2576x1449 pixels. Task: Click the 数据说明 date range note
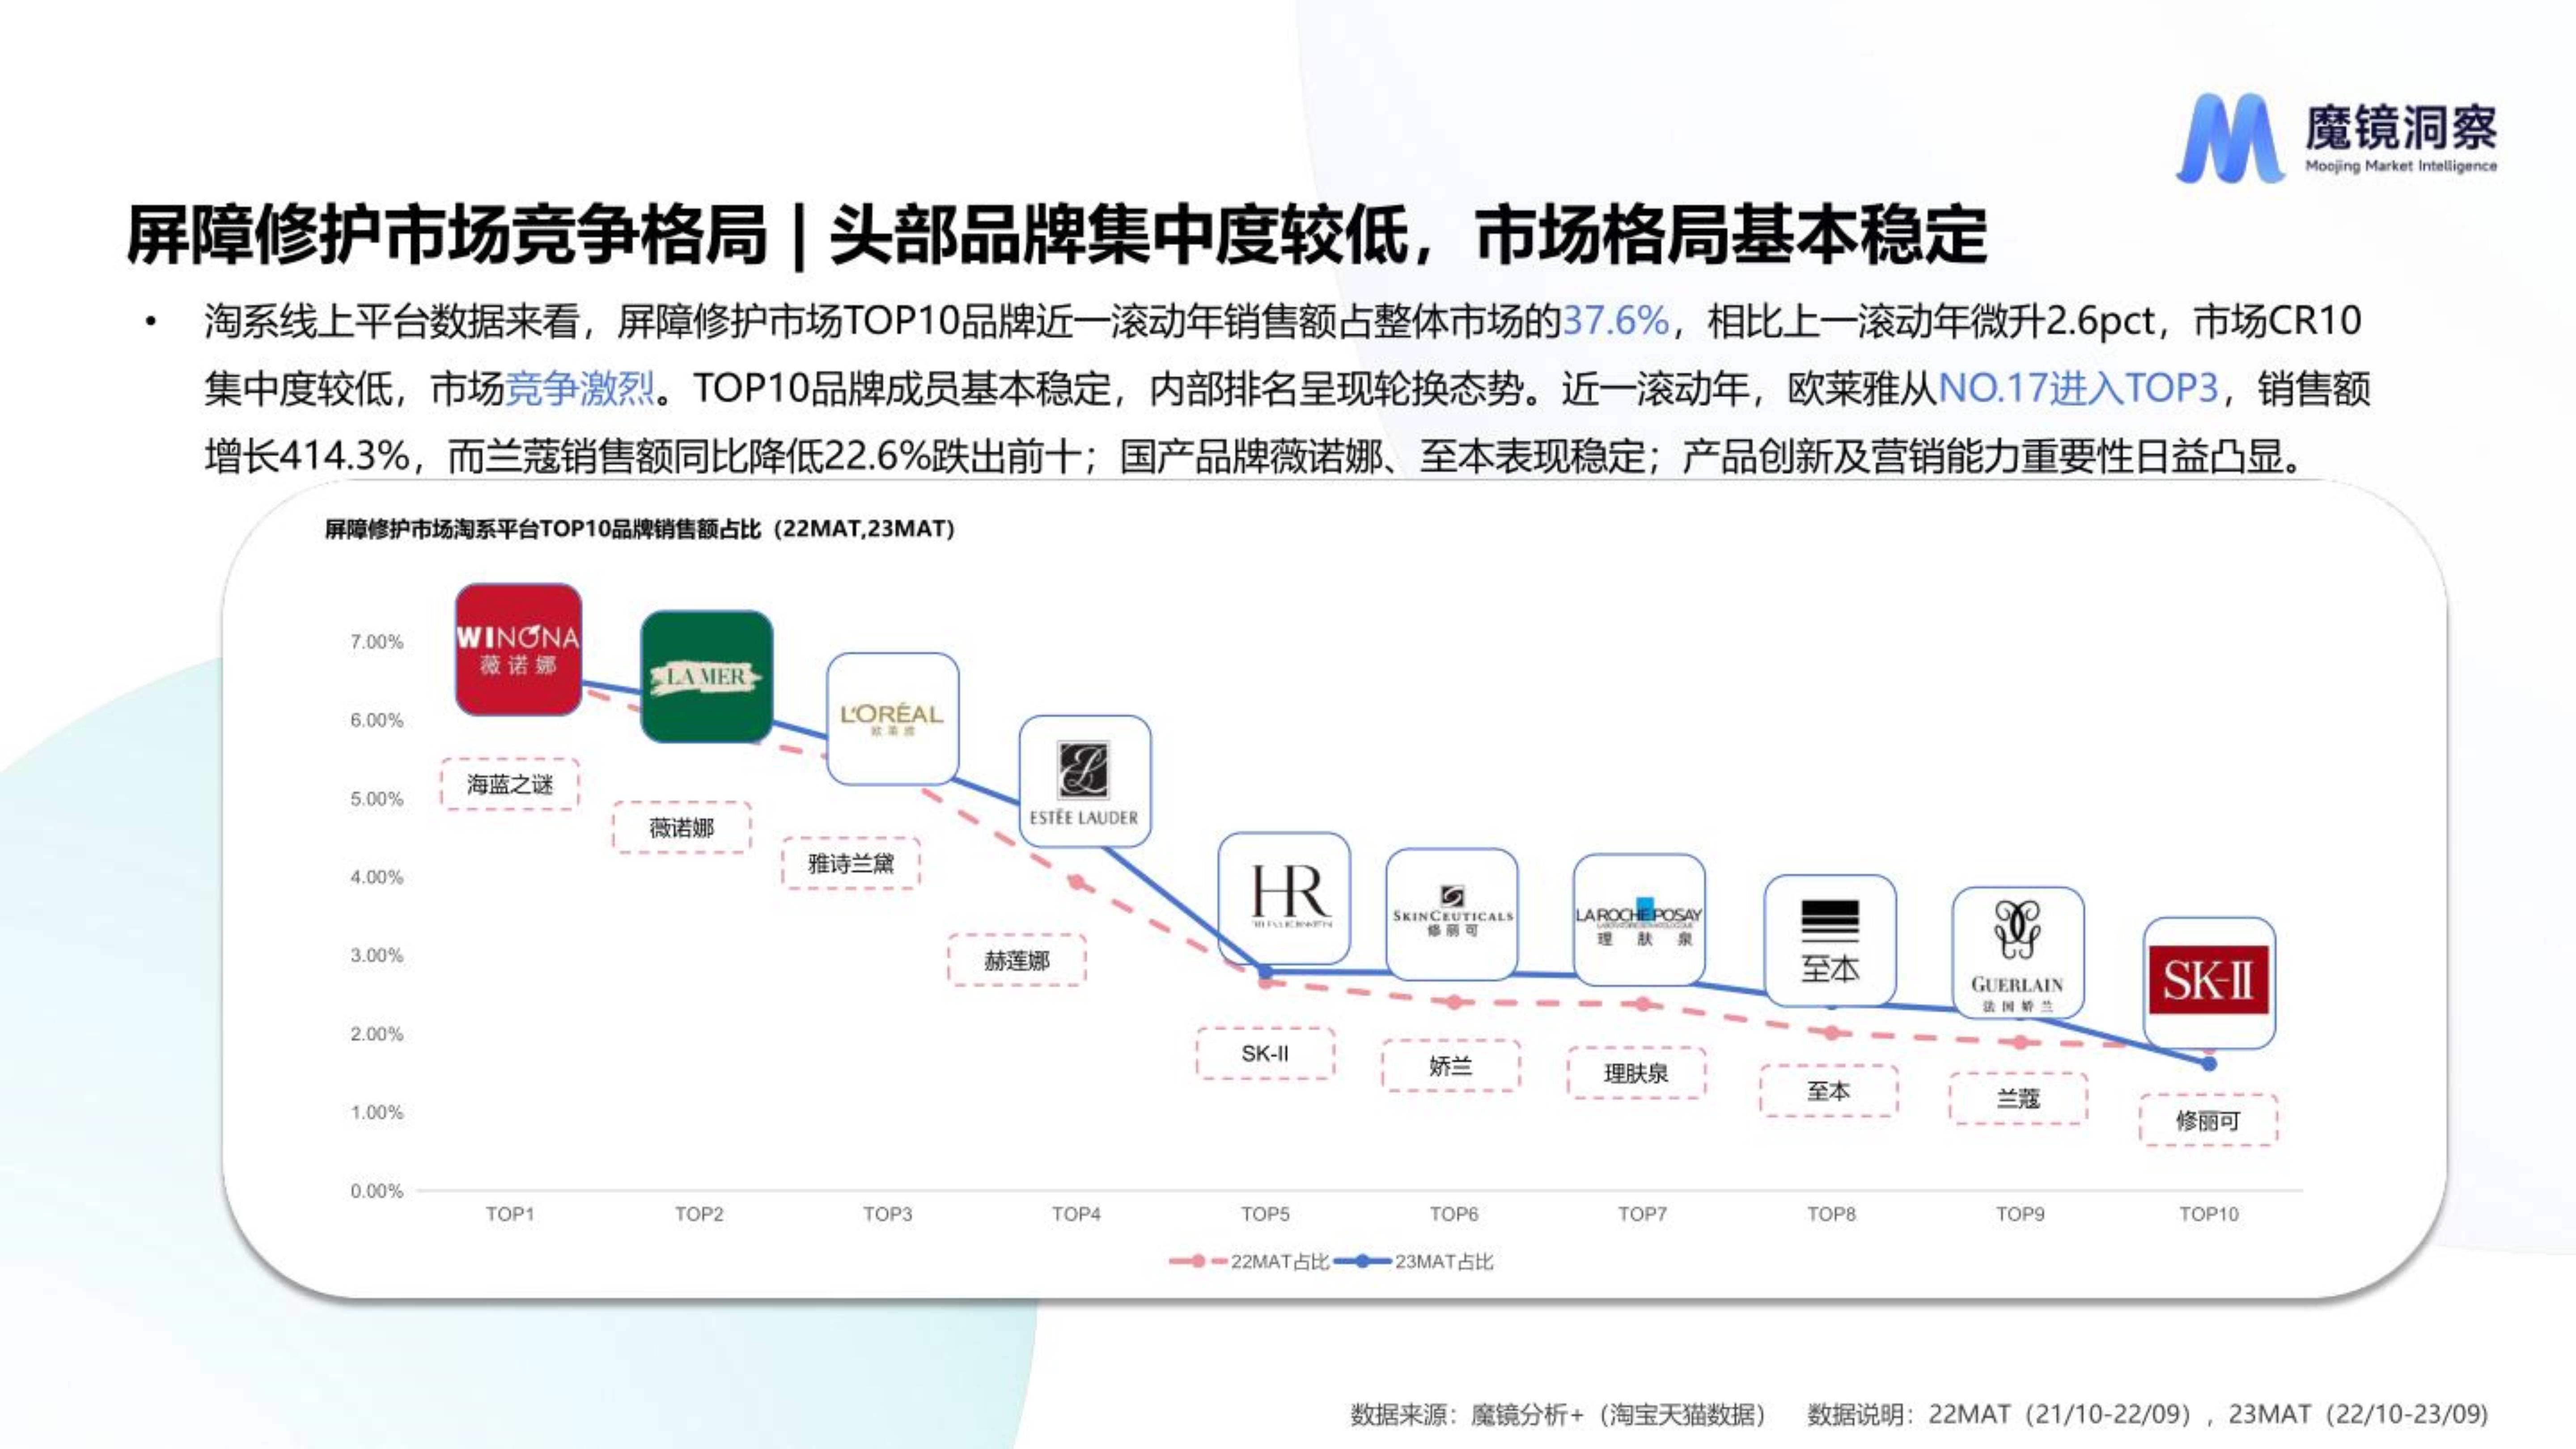coord(2148,1414)
